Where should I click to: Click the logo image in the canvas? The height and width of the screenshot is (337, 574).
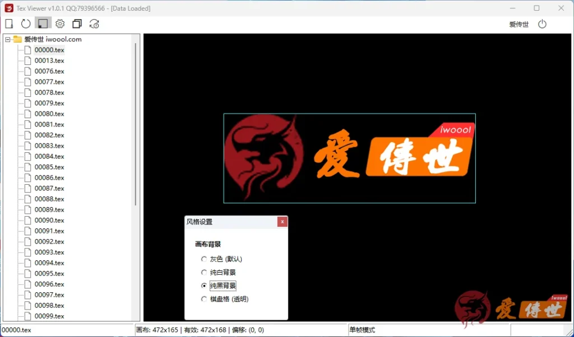pyautogui.click(x=350, y=158)
